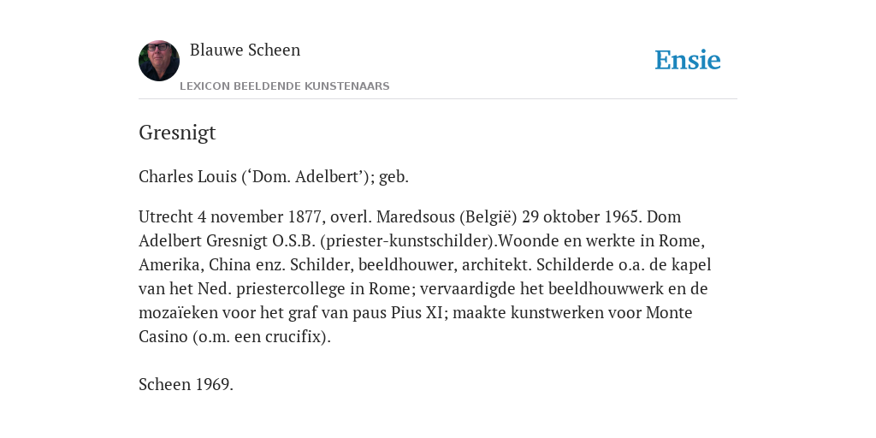876x438 pixels.
Task: Click the word 'mozaïeken' in text
Action: click(178, 313)
